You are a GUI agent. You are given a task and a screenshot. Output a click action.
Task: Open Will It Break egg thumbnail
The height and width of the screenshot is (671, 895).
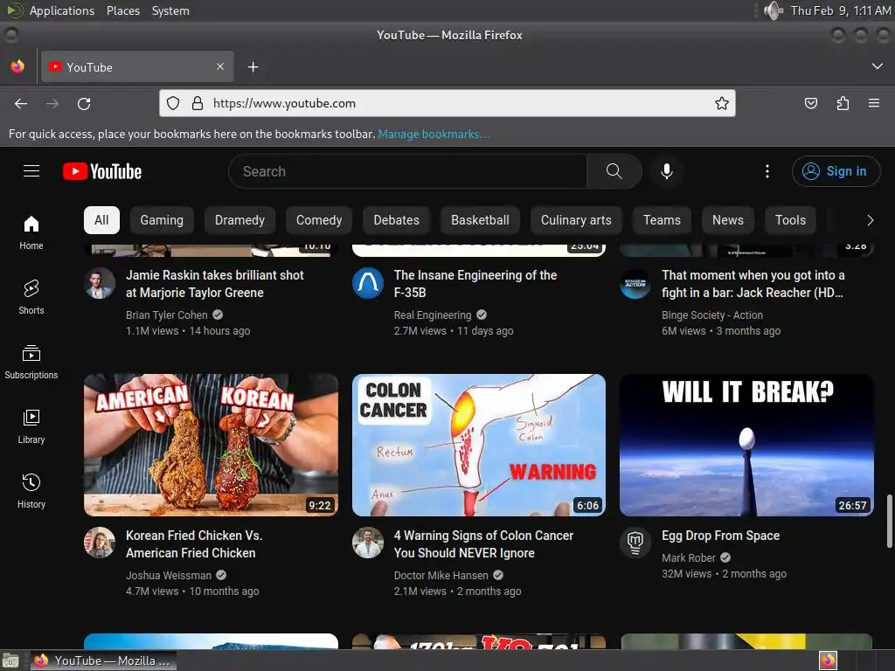[x=746, y=445]
